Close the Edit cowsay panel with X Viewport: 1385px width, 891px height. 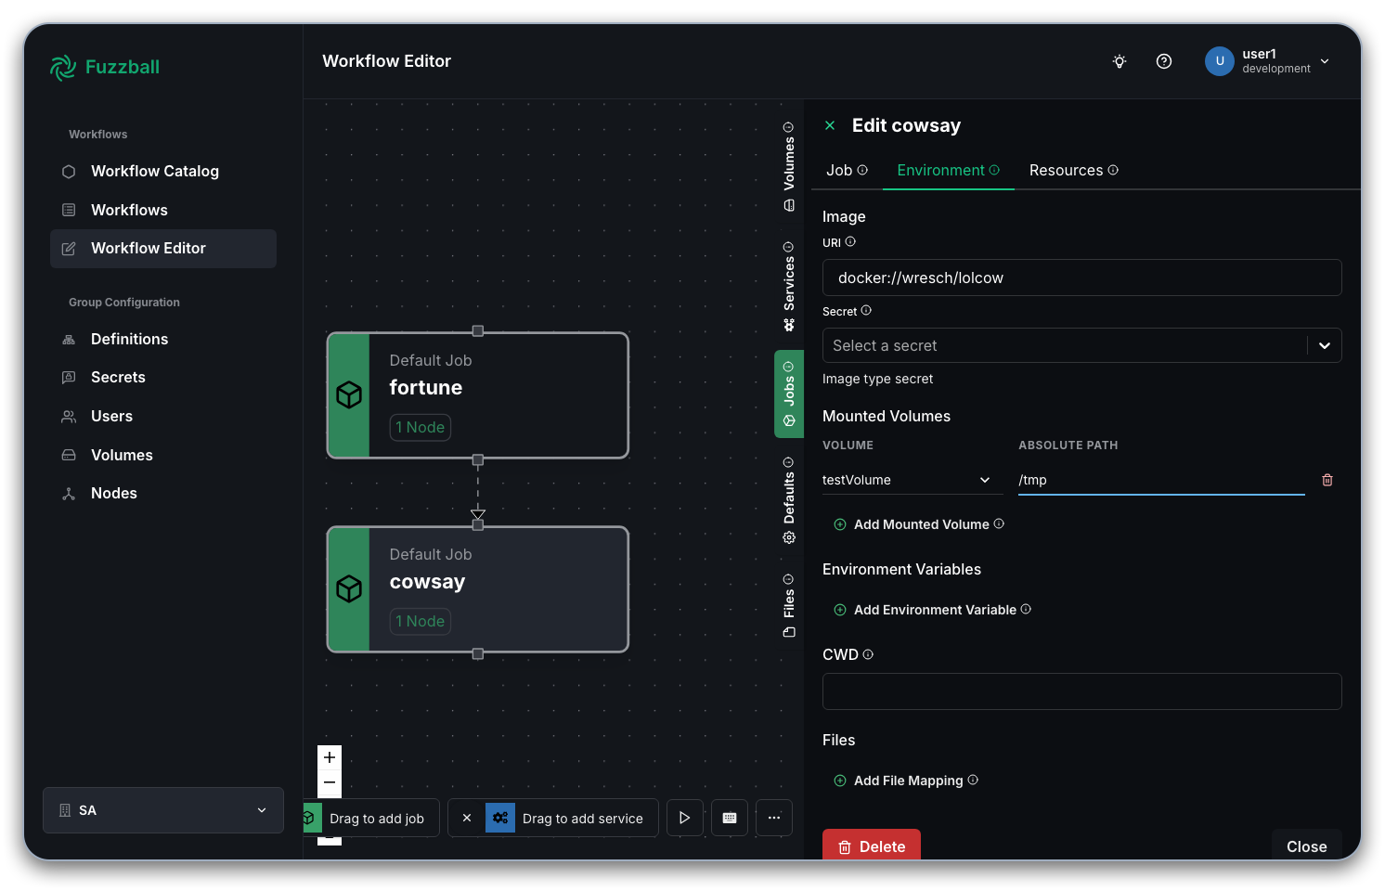830,125
